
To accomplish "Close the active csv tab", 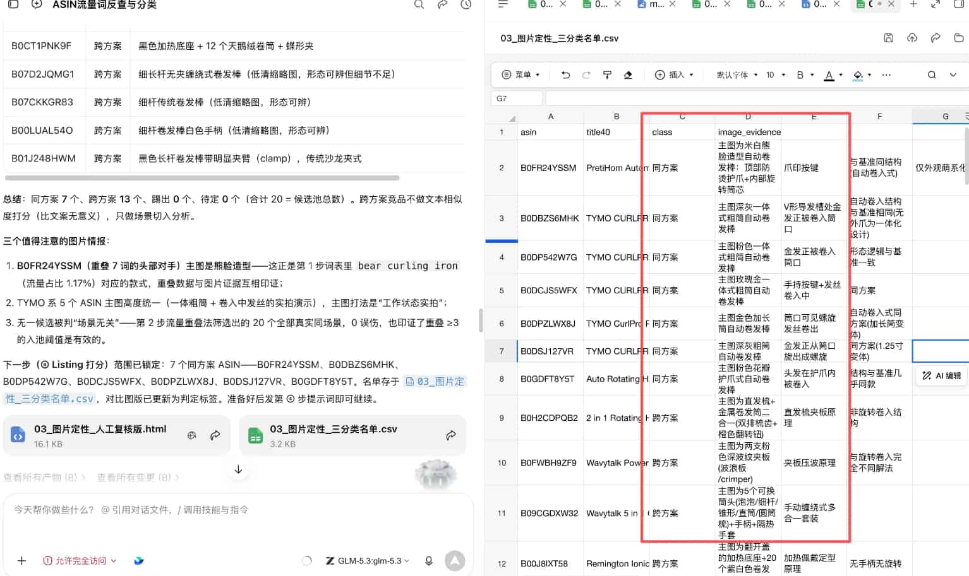I will pos(891,4).
